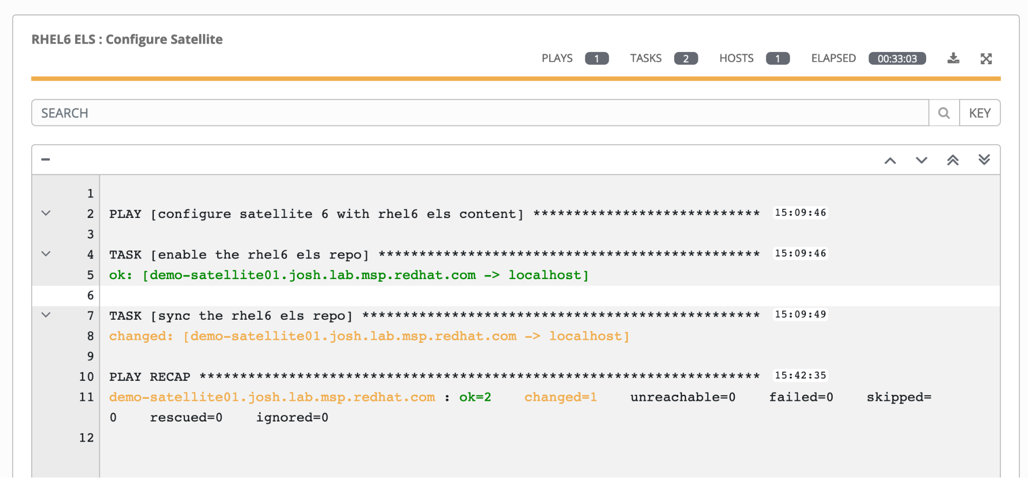The height and width of the screenshot is (478, 1028).
Task: Collapse all output with minus icon
Action: coord(46,160)
